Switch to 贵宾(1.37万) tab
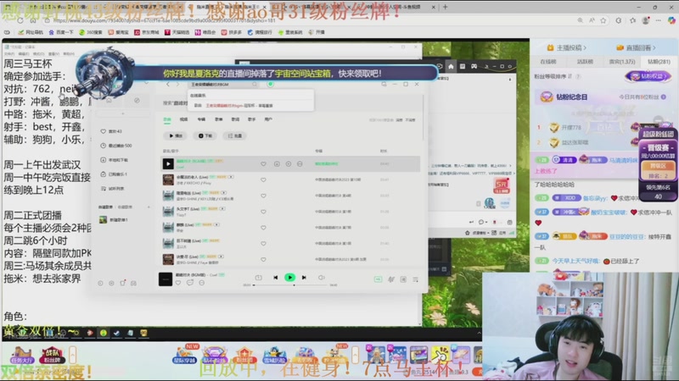 tap(622, 62)
